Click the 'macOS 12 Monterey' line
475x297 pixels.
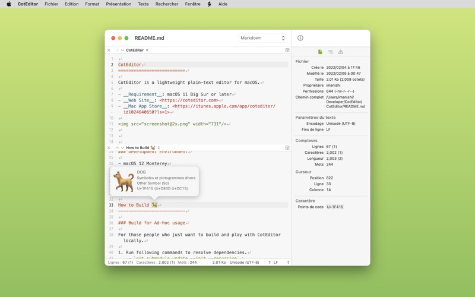click(145, 163)
